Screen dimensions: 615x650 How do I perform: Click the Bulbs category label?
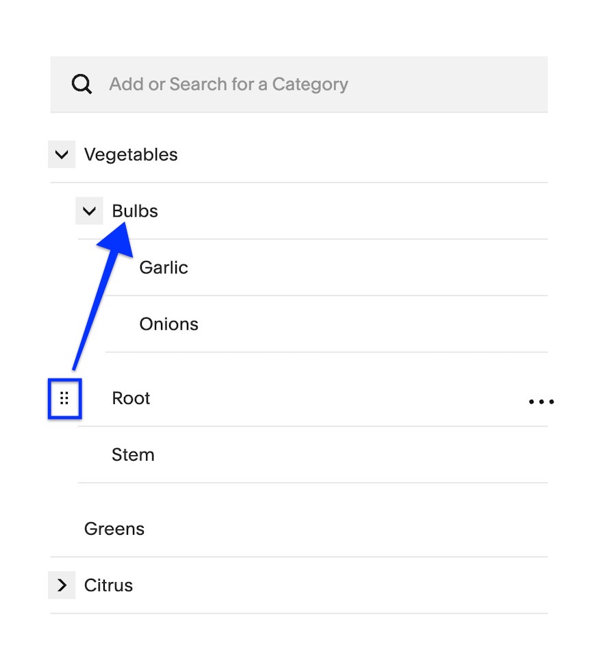coord(135,210)
